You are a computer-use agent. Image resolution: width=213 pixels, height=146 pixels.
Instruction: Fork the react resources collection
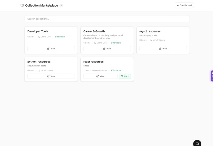coord(125,76)
